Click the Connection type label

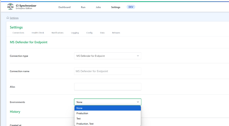19,56
